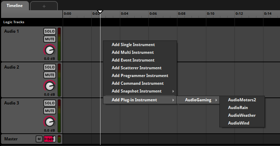Image resolution: width=280 pixels, height=146 pixels.
Task: Solo the Audio 3 track
Action: click(50, 103)
